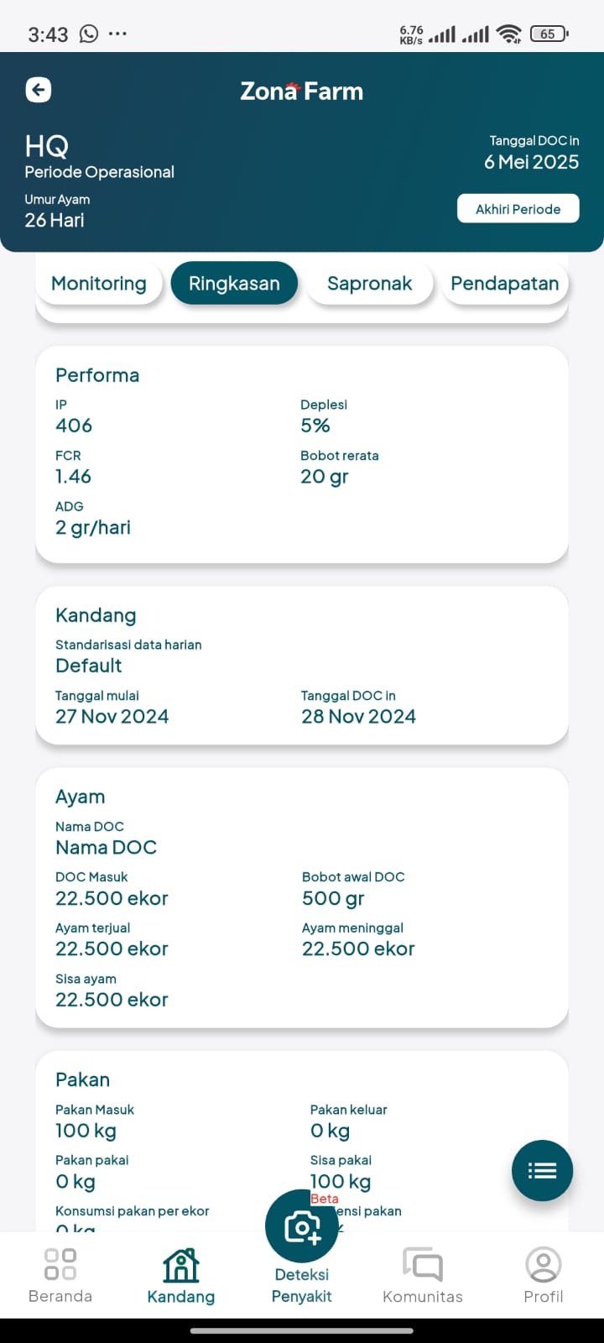Tap the Wi-Fi signal icon
This screenshot has height=1343, width=604.
tap(508, 34)
